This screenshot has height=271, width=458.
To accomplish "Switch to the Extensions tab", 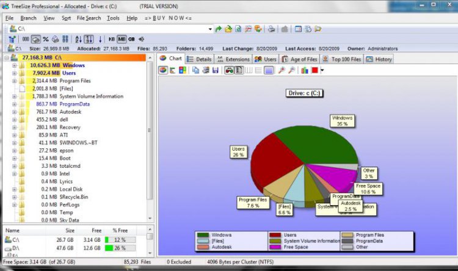I will [x=233, y=59].
